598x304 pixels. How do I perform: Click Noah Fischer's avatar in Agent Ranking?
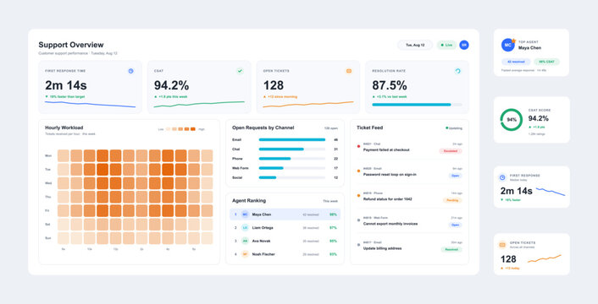[x=245, y=254]
